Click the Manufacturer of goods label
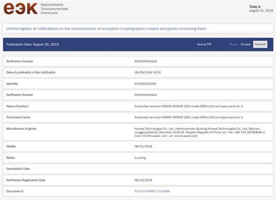The height and width of the screenshot is (200, 276). (22, 129)
